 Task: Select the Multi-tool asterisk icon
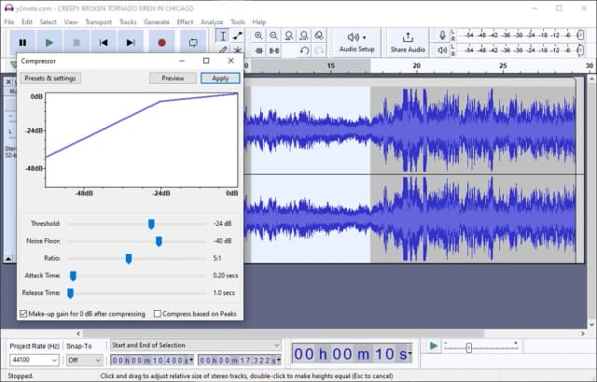click(238, 50)
